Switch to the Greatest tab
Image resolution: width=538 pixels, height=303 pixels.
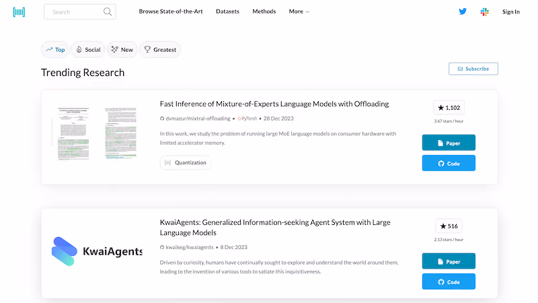tap(160, 49)
